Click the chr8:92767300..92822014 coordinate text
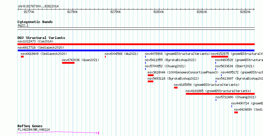Screen dimensions: 263x136 click(x=38, y=6)
